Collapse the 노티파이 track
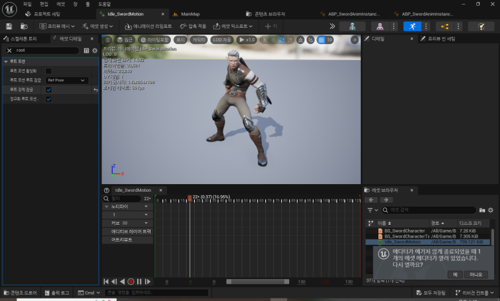Screen dimensions: 500x301 (x=107, y=207)
